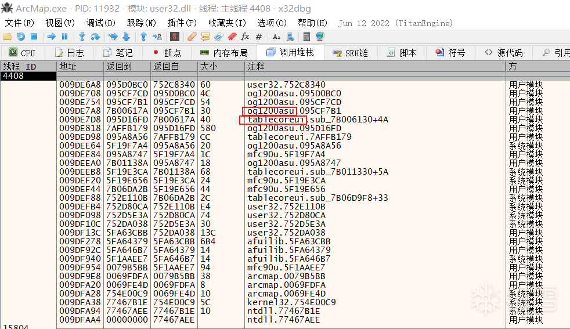Restart the debuggee with the Restart icon

(x=21, y=37)
